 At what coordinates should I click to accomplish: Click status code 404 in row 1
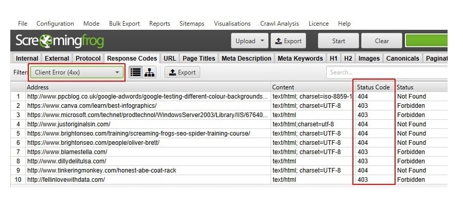coord(363,97)
